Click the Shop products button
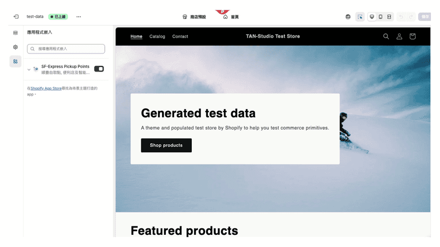Viewport: 440px width, 247px height. pyautogui.click(x=166, y=145)
